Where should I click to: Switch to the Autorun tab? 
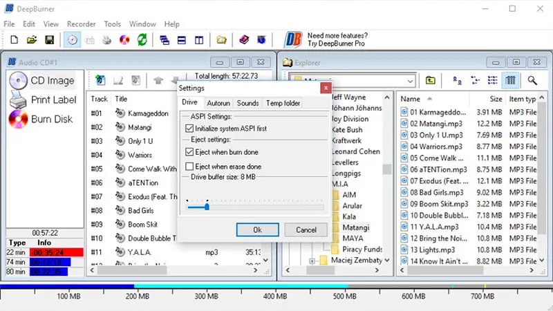[218, 103]
